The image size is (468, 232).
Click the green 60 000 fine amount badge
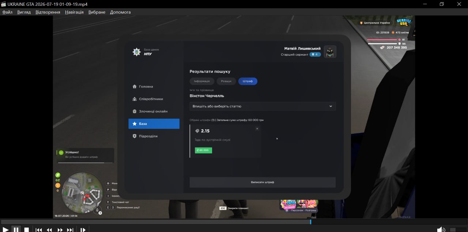tap(203, 150)
